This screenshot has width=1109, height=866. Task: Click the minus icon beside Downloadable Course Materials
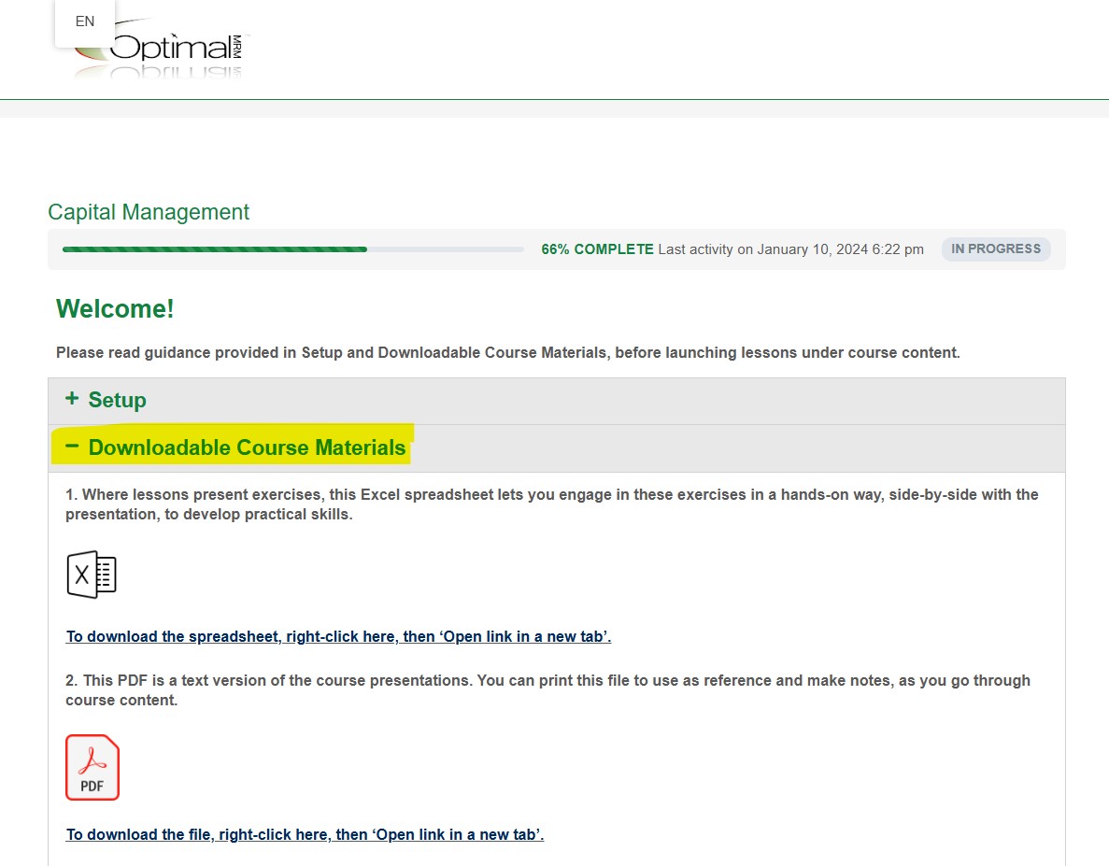click(72, 447)
